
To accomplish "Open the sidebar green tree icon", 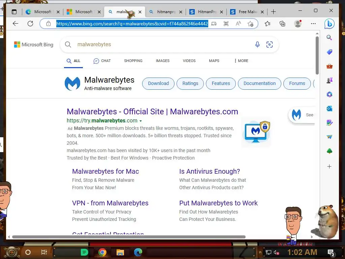I will [x=330, y=151].
